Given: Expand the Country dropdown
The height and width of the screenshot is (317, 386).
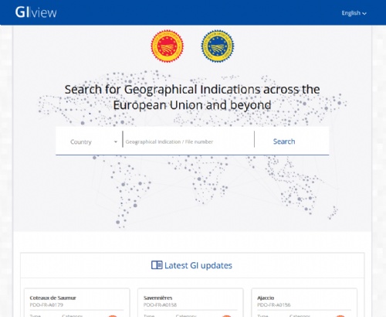Looking at the screenshot, I should (93, 141).
